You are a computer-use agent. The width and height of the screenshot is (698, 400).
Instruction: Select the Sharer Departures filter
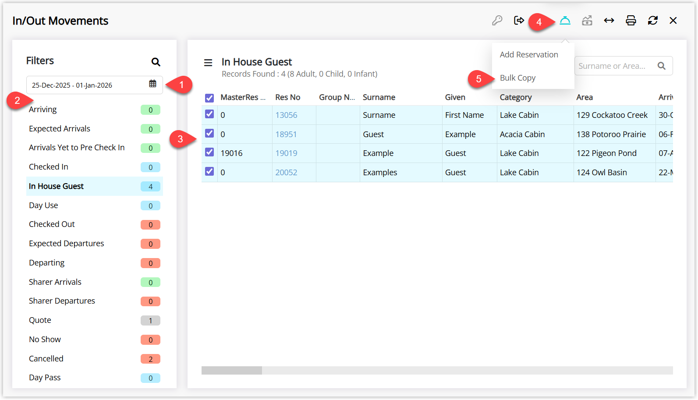point(95,301)
